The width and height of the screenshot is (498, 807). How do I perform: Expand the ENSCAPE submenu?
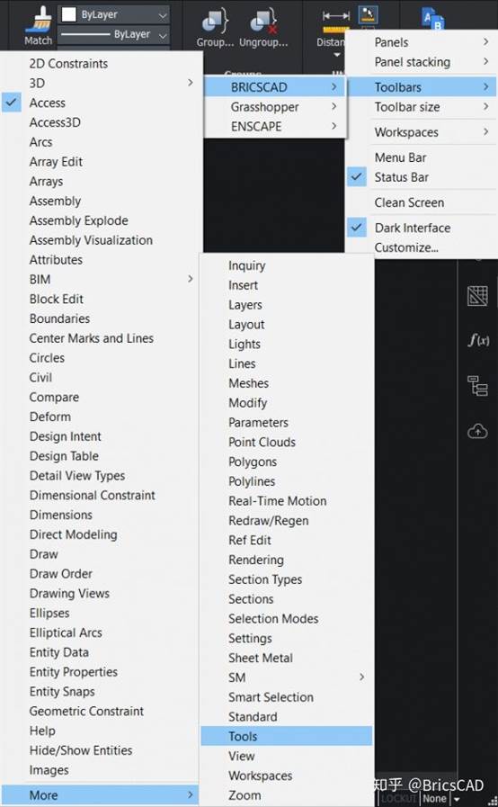click(x=276, y=127)
